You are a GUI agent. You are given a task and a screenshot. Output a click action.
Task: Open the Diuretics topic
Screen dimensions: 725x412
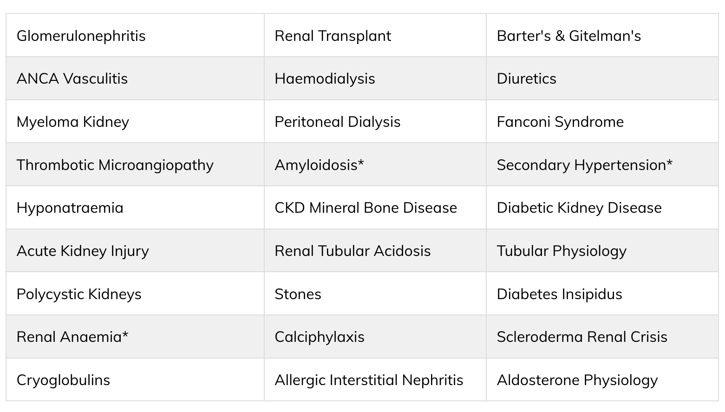click(526, 78)
